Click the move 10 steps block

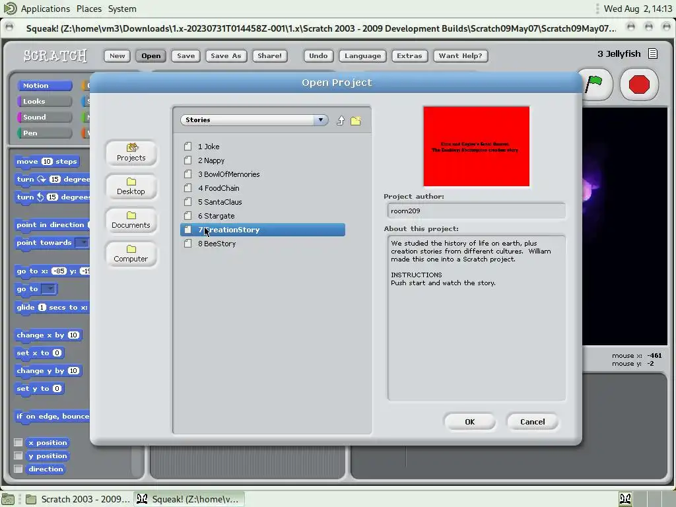47,162
